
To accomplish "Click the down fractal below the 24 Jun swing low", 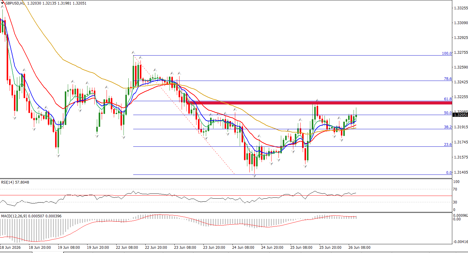I will pyautogui.click(x=255, y=176).
